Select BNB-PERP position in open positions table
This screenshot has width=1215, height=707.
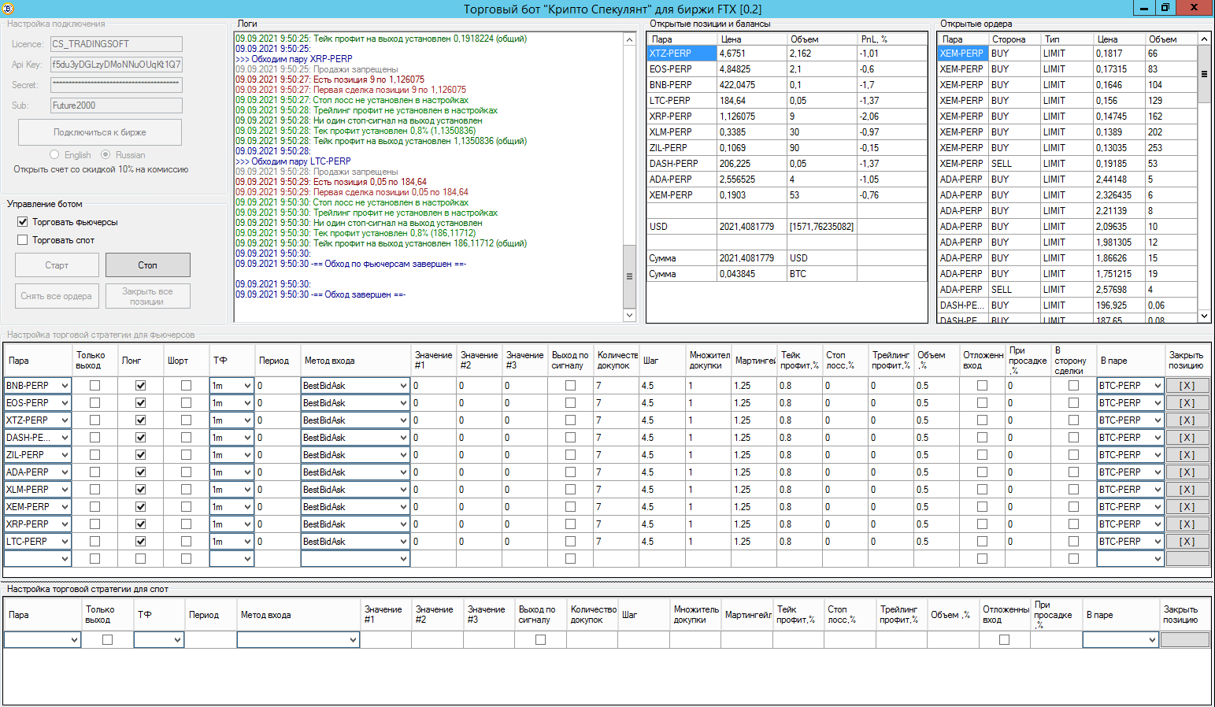coord(787,85)
